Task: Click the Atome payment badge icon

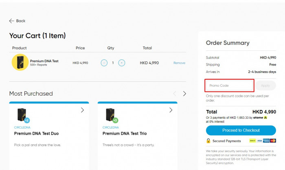Action: tap(252, 141)
